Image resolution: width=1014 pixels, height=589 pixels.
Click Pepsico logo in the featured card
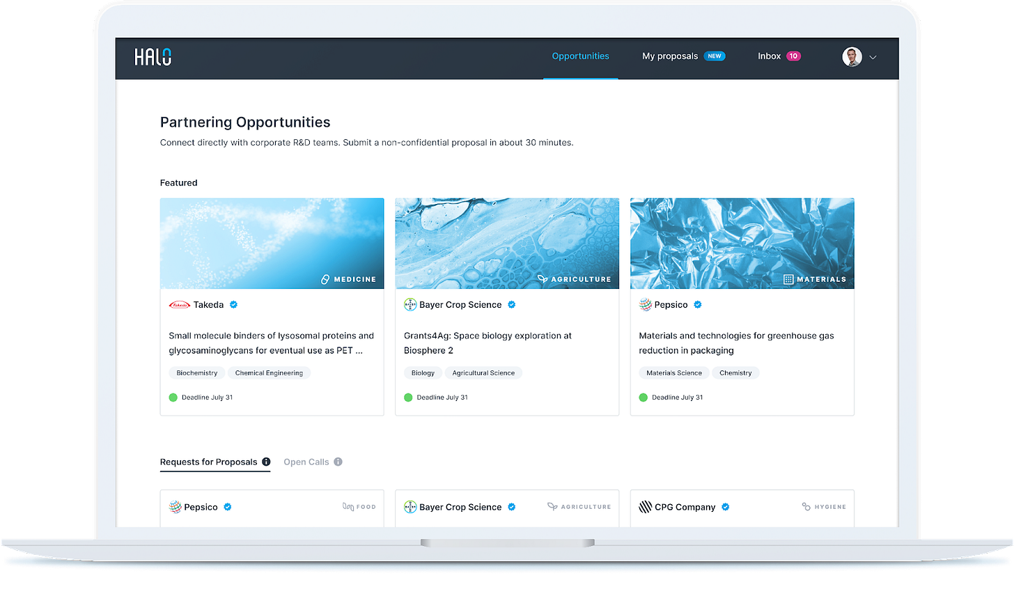pyautogui.click(x=646, y=305)
